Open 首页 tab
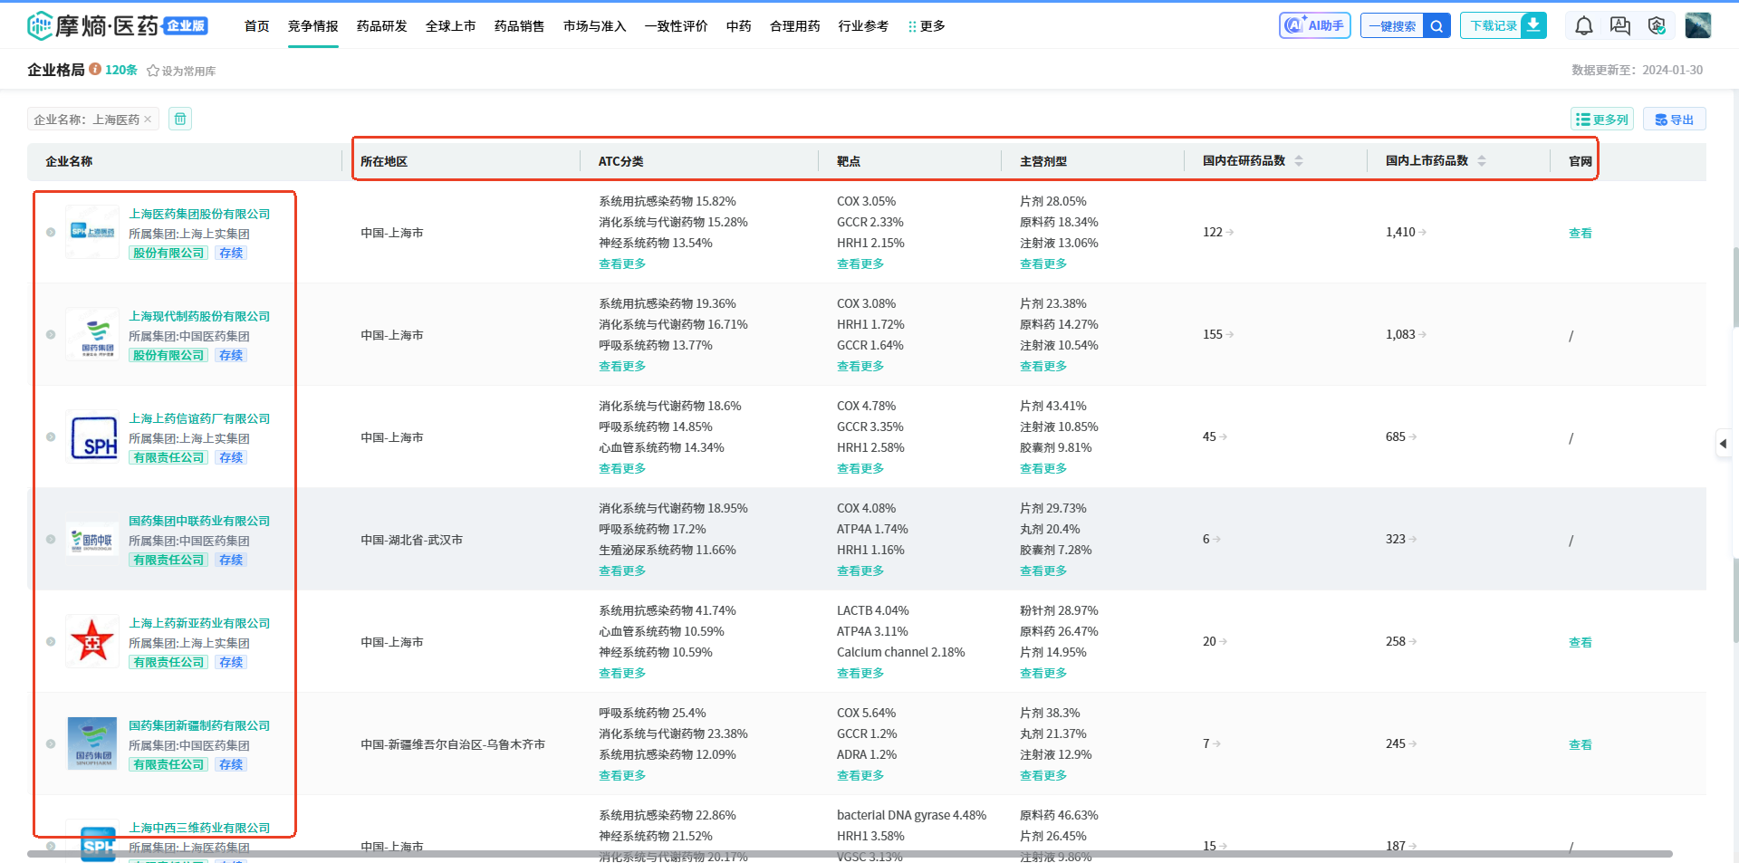 (257, 25)
